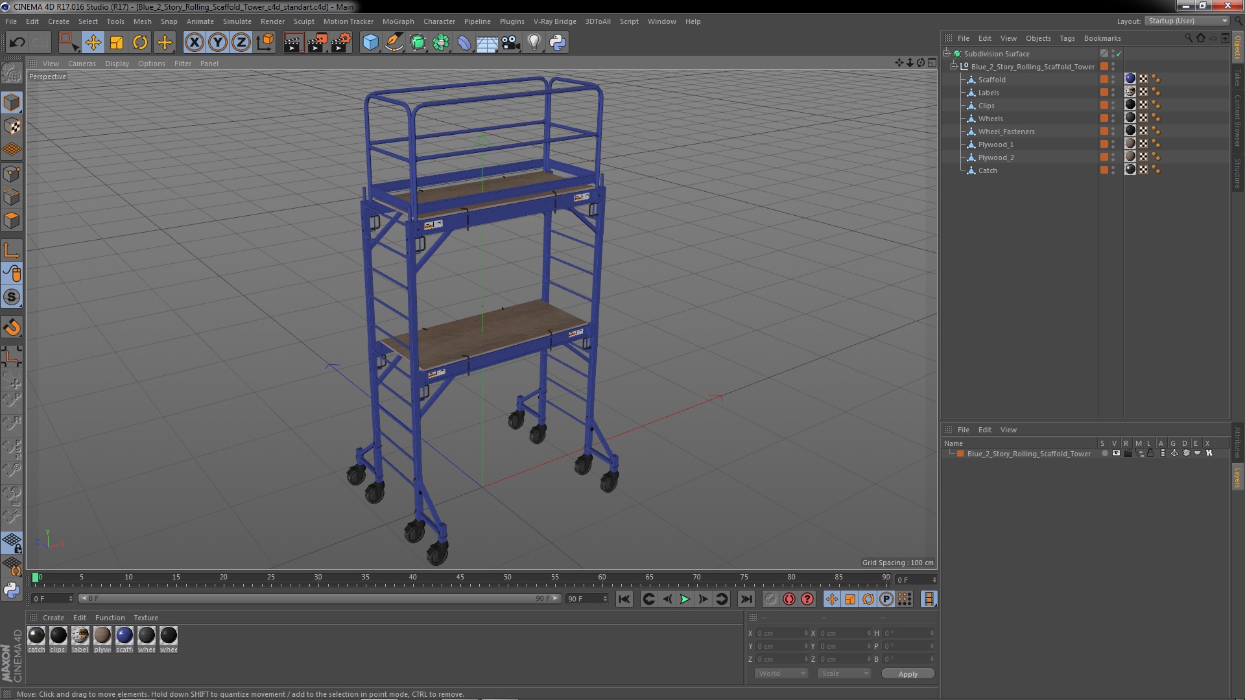Screen dimensions: 1245x700
Task: Select the Move tool in top toolbar
Action: pyautogui.click(x=93, y=43)
